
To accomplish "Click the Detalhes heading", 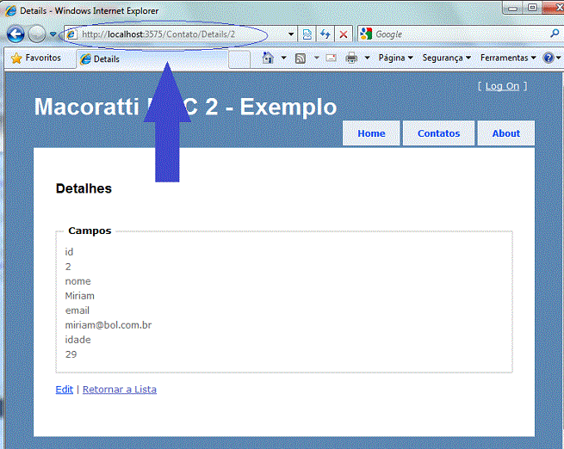I will (x=84, y=188).
